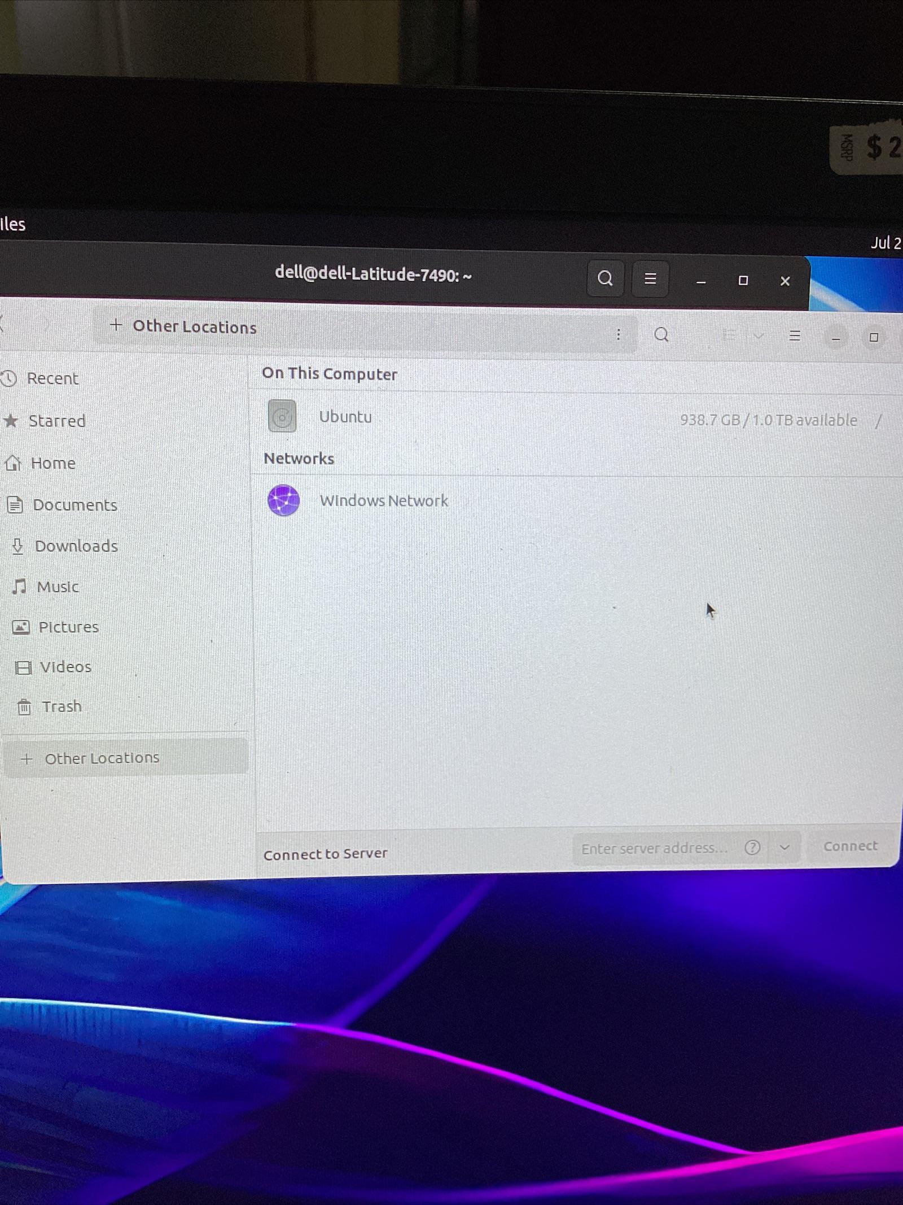Click the three-dot options icon in the path bar
903x1205 pixels.
pyautogui.click(x=619, y=334)
